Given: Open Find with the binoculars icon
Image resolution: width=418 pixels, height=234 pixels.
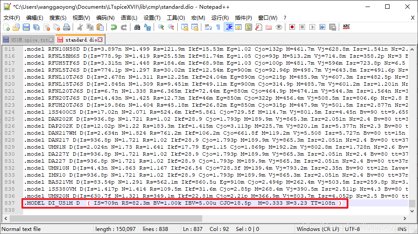Looking at the screenshot, I should coord(137,27).
